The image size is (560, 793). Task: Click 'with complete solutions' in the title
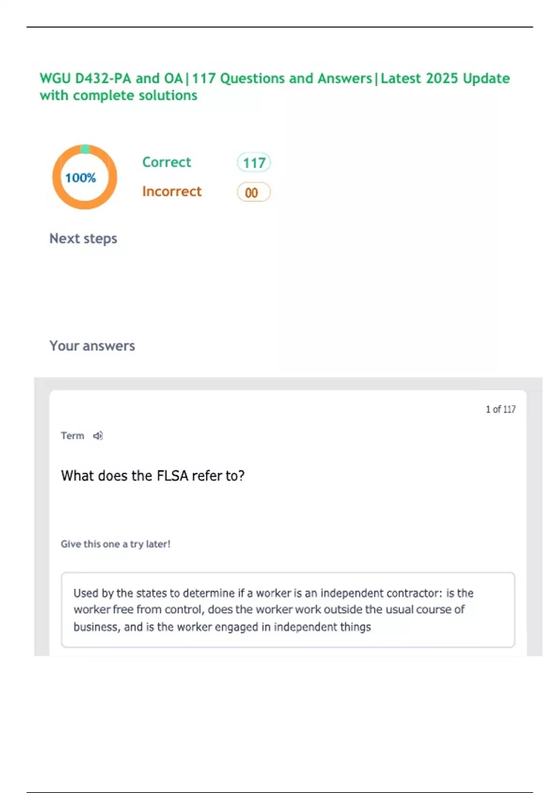click(x=119, y=96)
